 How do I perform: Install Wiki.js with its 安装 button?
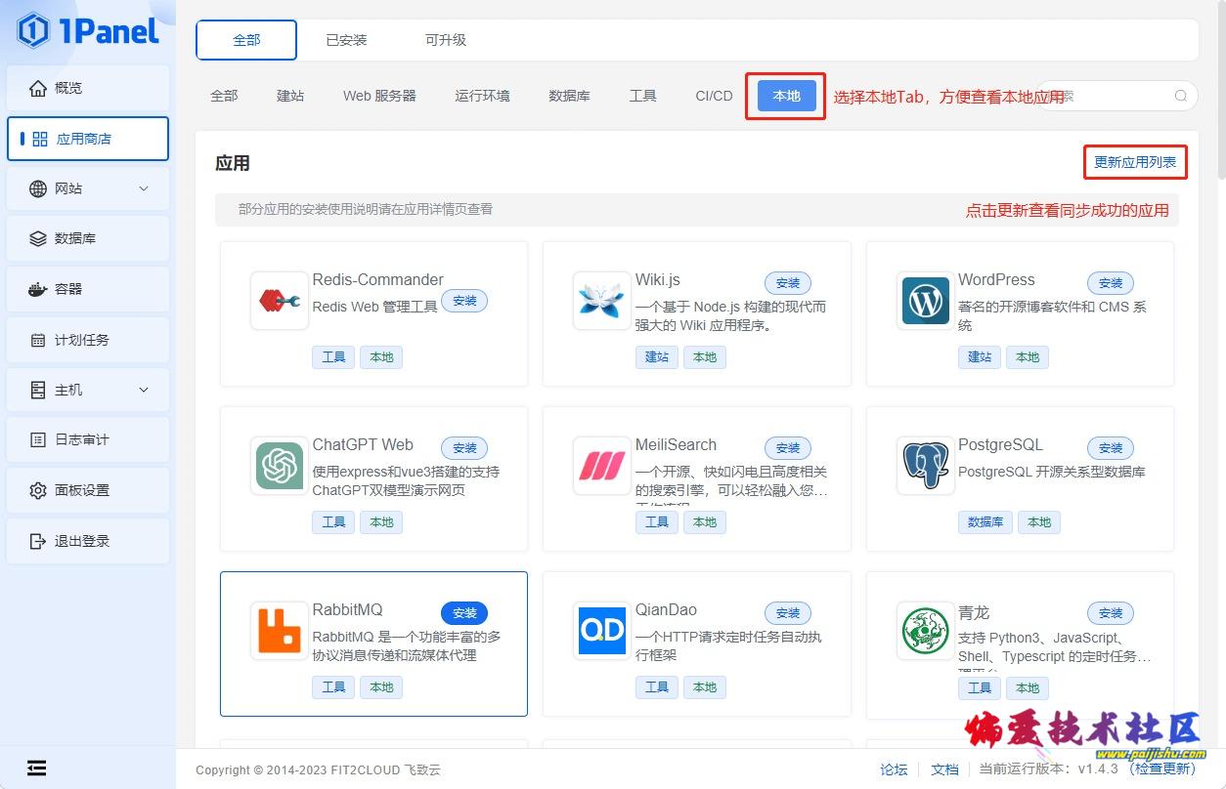(x=788, y=283)
